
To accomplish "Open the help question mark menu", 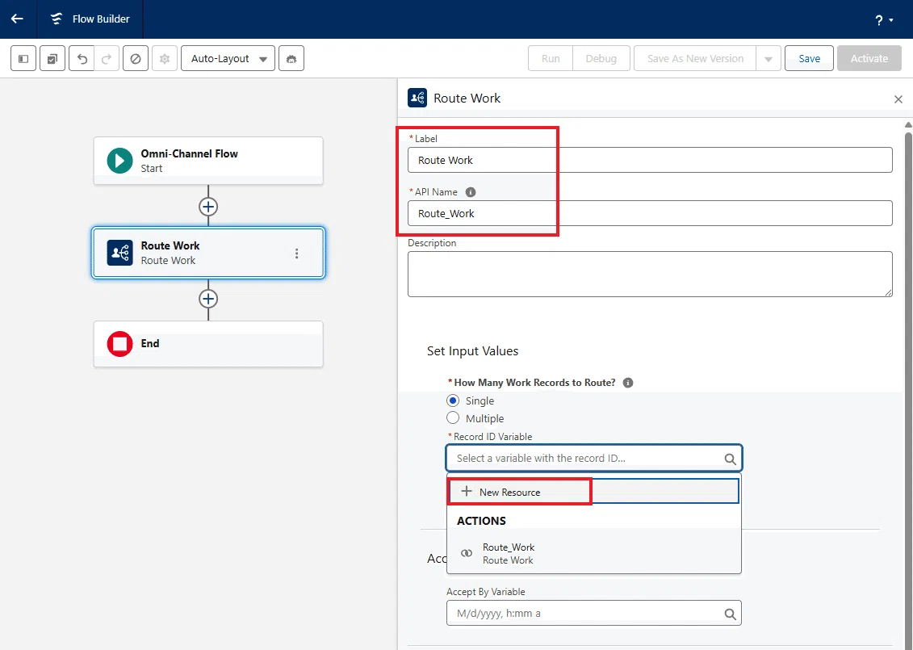I will point(883,20).
